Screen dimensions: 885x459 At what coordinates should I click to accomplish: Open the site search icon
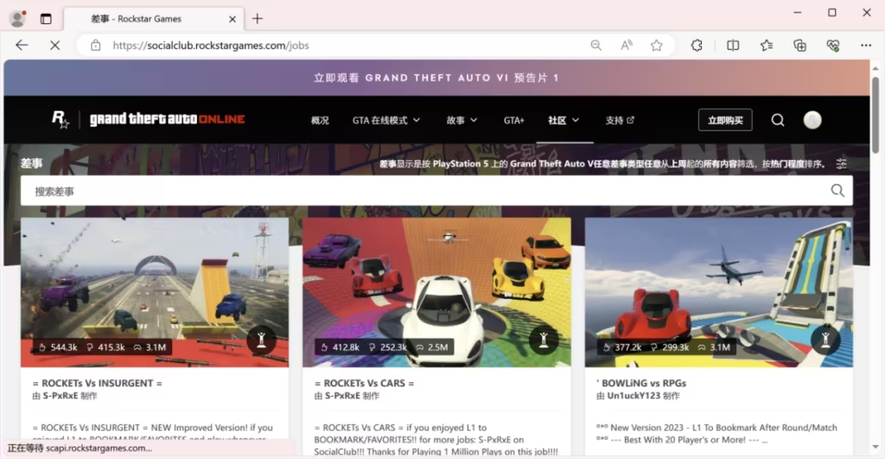(778, 119)
